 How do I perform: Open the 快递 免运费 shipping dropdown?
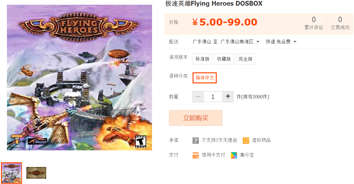tap(281, 42)
